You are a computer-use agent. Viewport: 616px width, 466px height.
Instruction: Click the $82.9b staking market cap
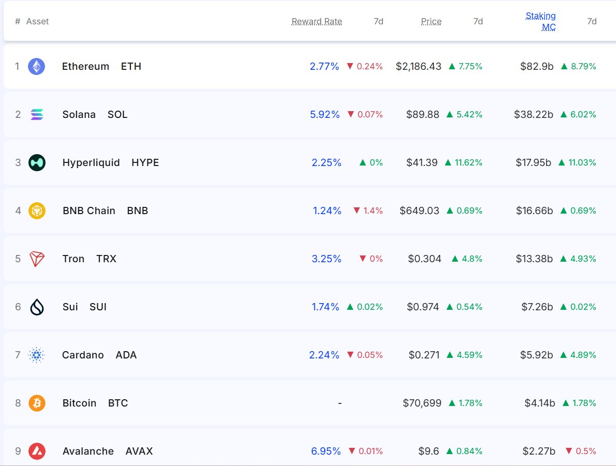click(x=537, y=66)
